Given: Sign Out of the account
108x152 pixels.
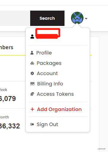Looking at the screenshot, I should point(47,124).
